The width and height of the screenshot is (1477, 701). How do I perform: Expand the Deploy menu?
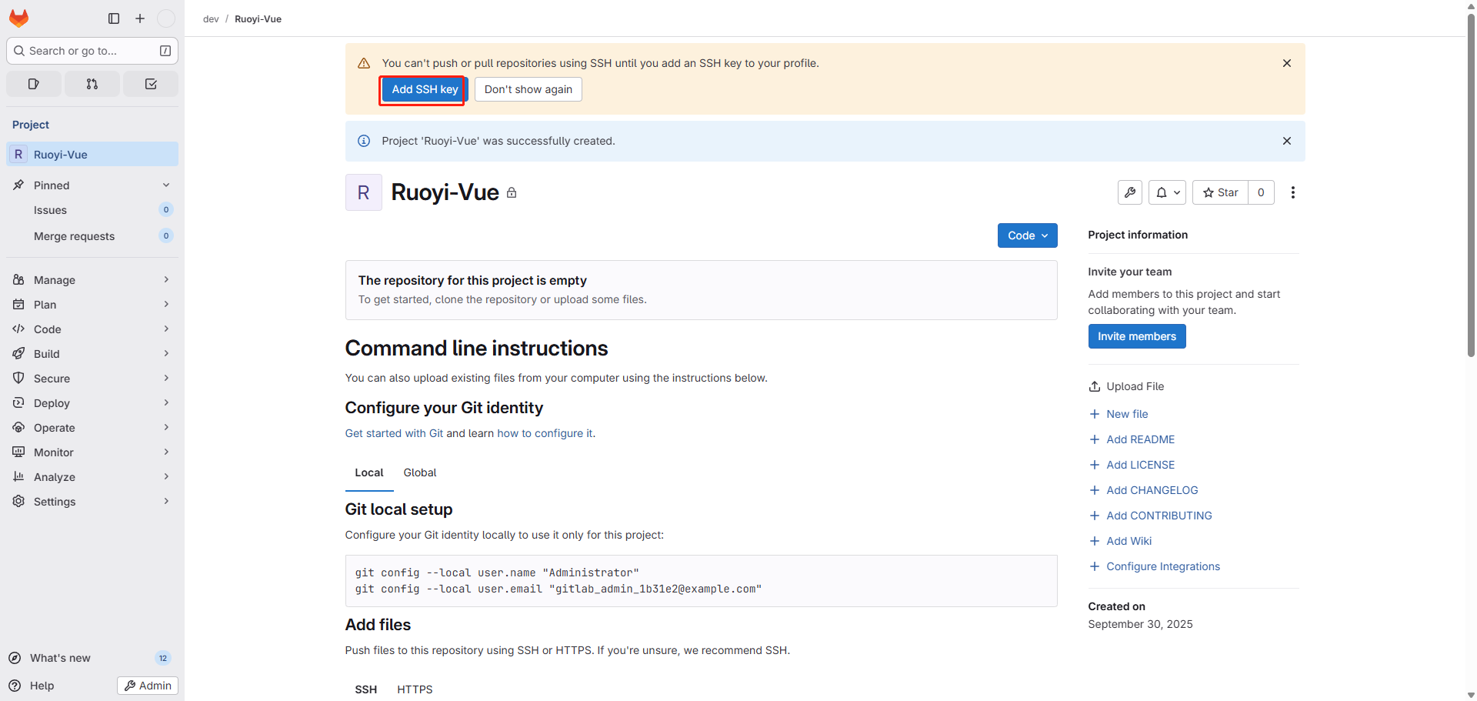coord(92,403)
